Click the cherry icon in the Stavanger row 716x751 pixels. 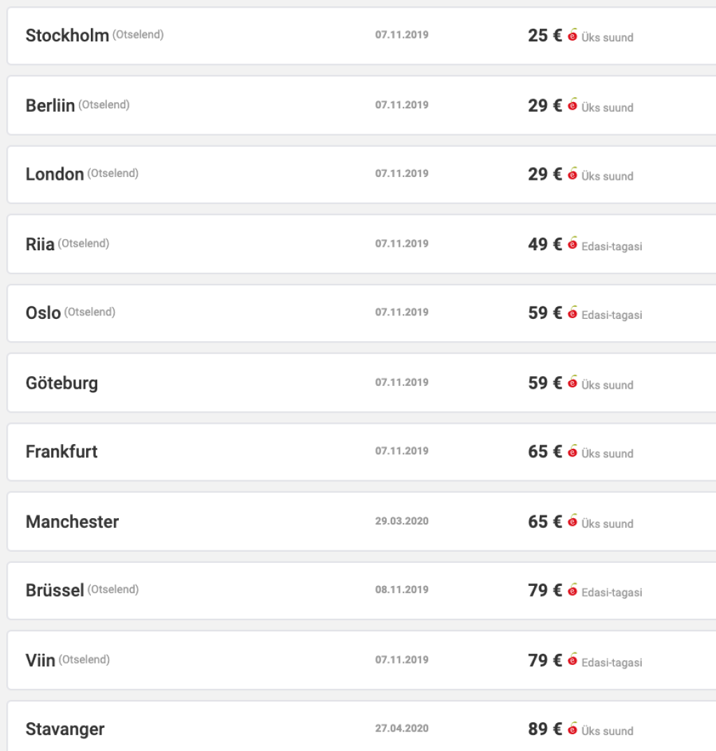pyautogui.click(x=573, y=729)
